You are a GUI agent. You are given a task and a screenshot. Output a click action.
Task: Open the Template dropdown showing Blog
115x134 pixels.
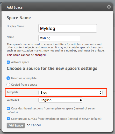point(70,93)
